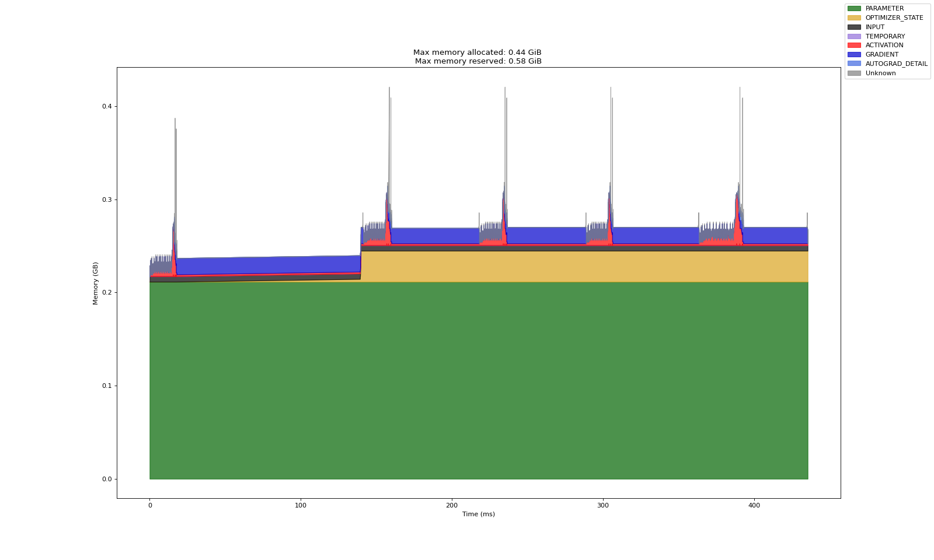Click the 200 tick label on the time axis
Image resolution: width=934 pixels, height=560 pixels.
coord(452,505)
